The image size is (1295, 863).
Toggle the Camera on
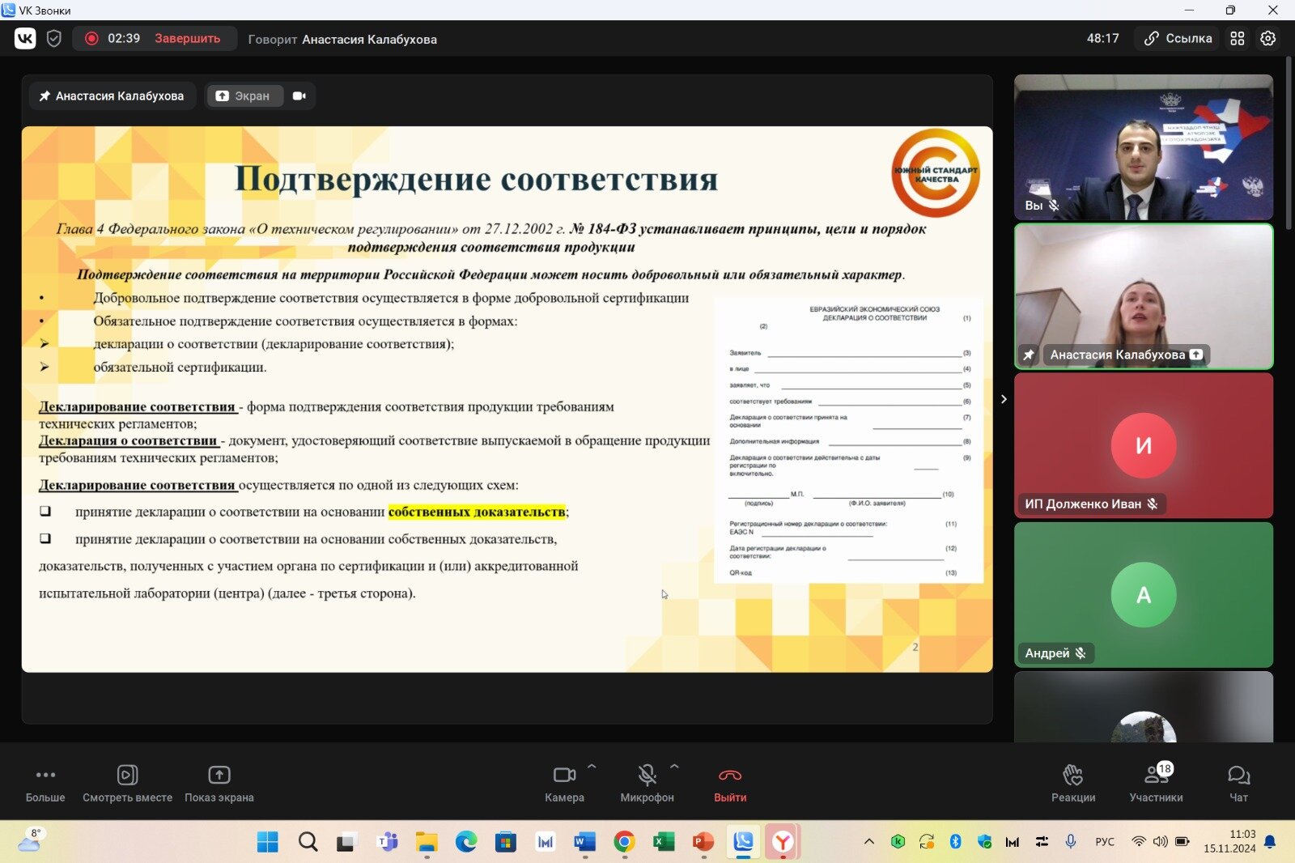[564, 784]
